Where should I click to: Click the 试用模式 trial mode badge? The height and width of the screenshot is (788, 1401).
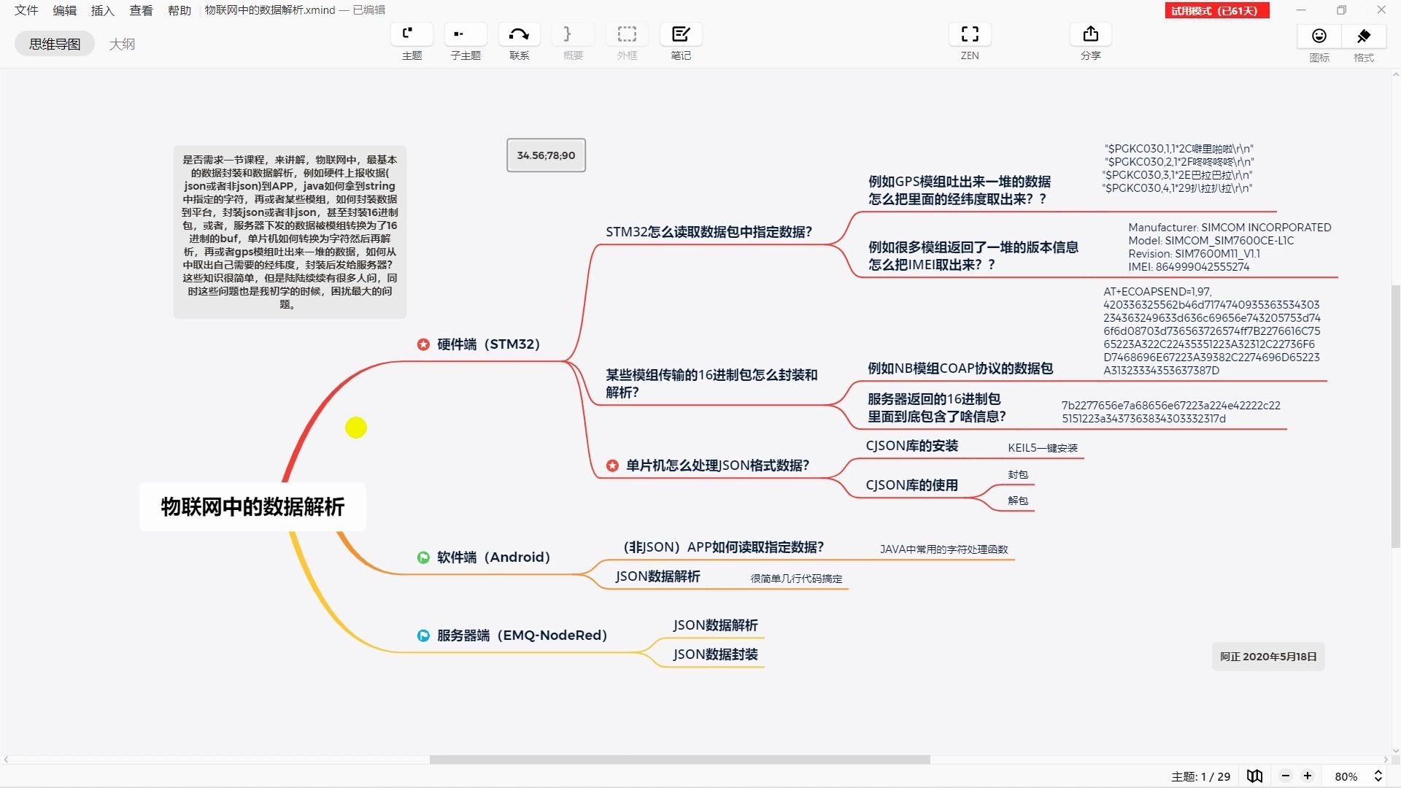[1217, 10]
